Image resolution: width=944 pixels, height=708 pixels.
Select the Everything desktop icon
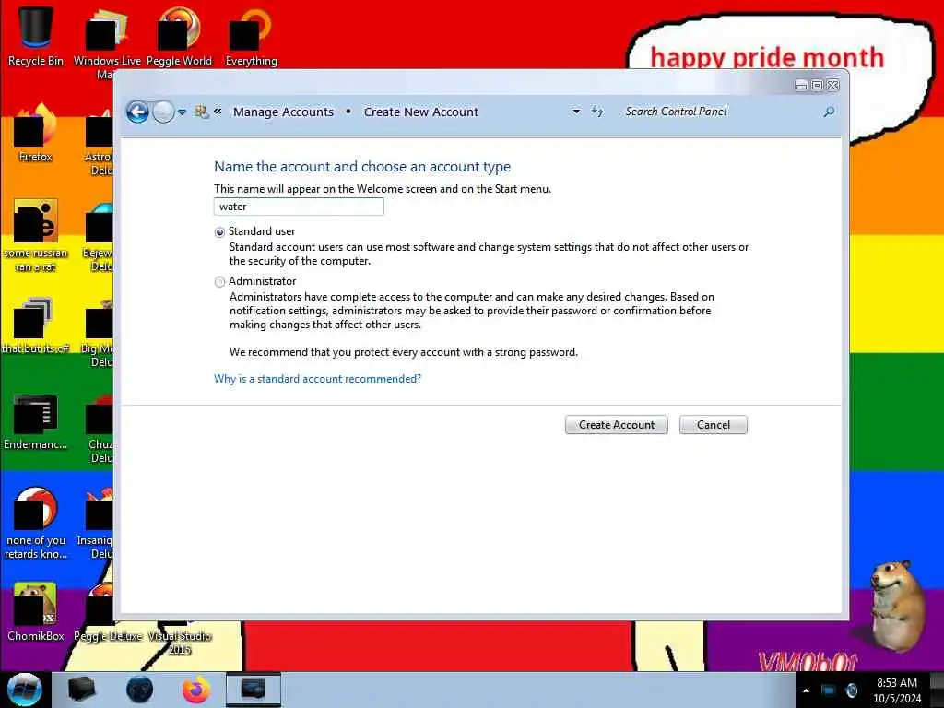[x=251, y=36]
